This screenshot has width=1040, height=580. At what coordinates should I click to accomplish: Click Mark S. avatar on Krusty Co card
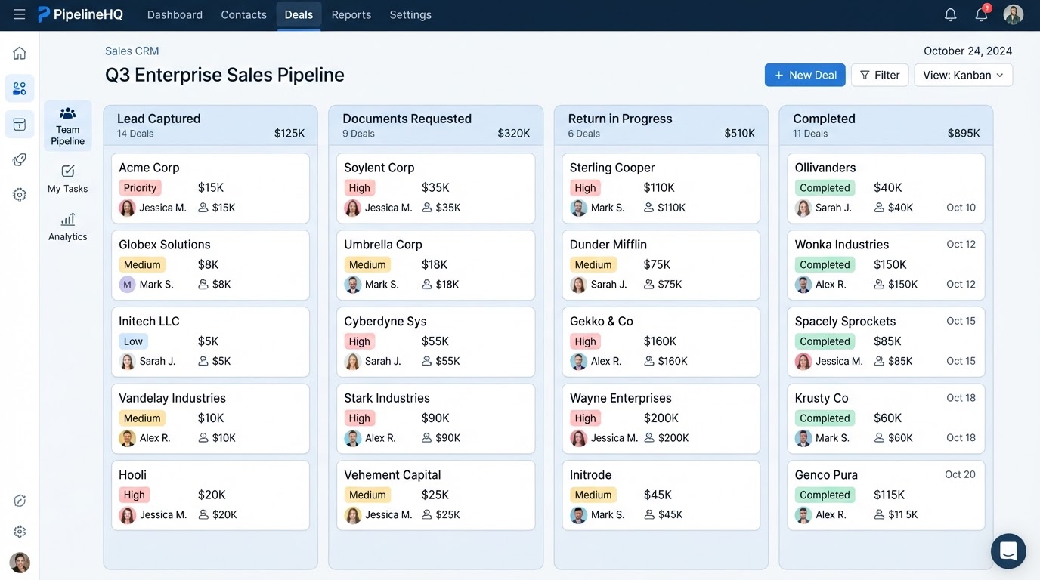[x=803, y=438]
